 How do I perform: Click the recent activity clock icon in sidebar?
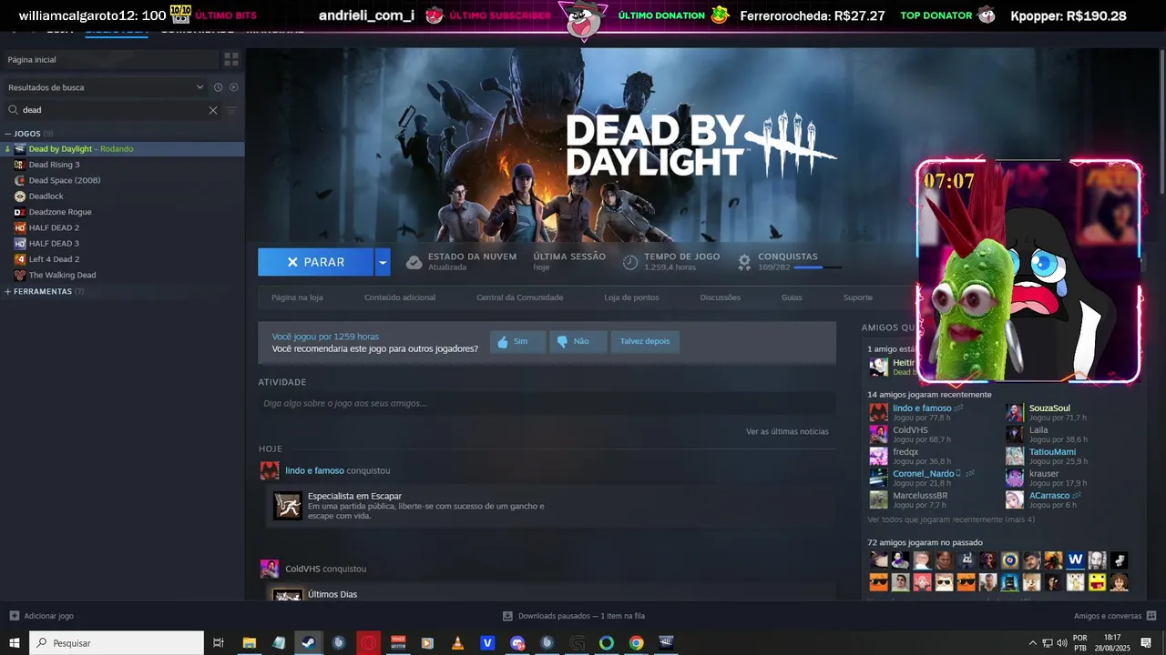click(x=219, y=87)
